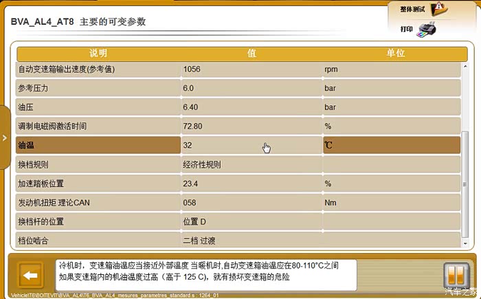Viewport: 481px width, 299px height.
Task: Select the 油压 parameter row
Action: tap(98, 107)
